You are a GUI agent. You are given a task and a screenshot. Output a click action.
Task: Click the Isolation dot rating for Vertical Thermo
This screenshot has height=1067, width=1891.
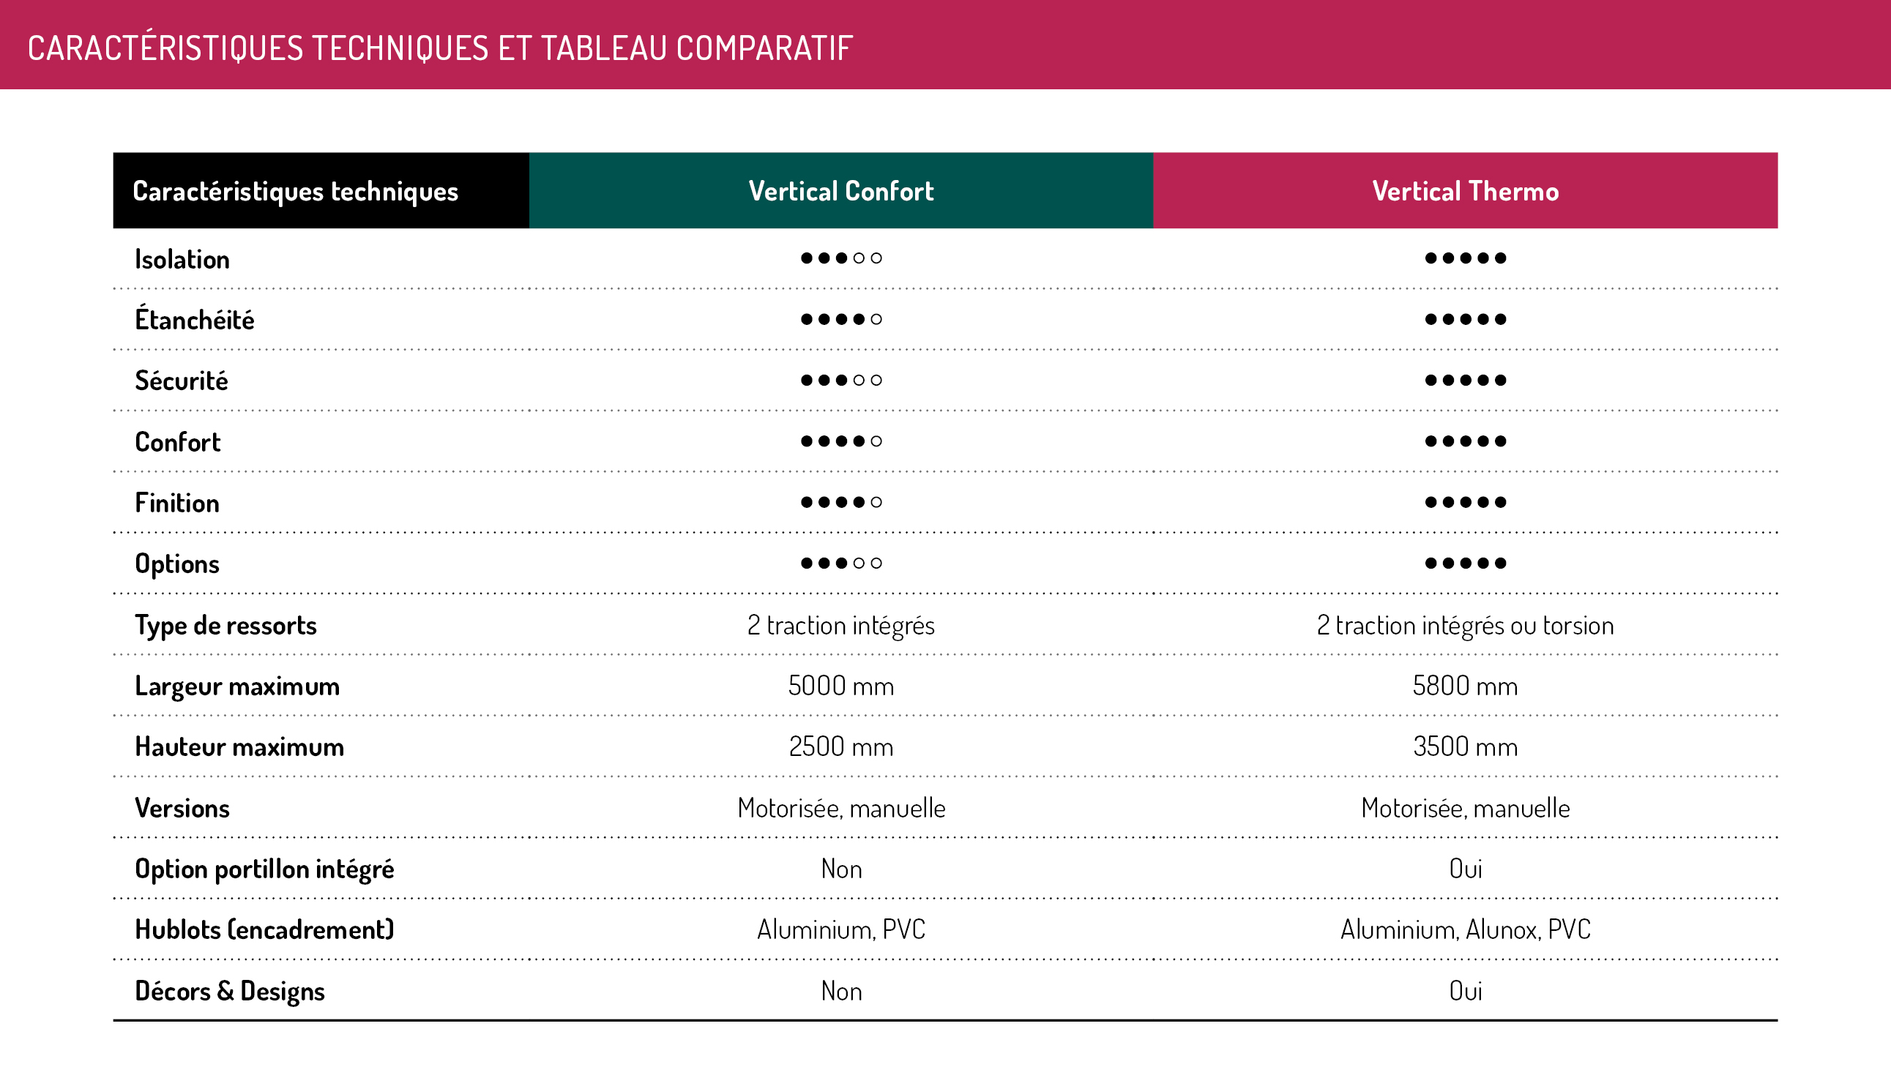coord(1465,258)
